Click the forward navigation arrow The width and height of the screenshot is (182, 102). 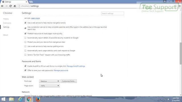click(x=6, y=6)
